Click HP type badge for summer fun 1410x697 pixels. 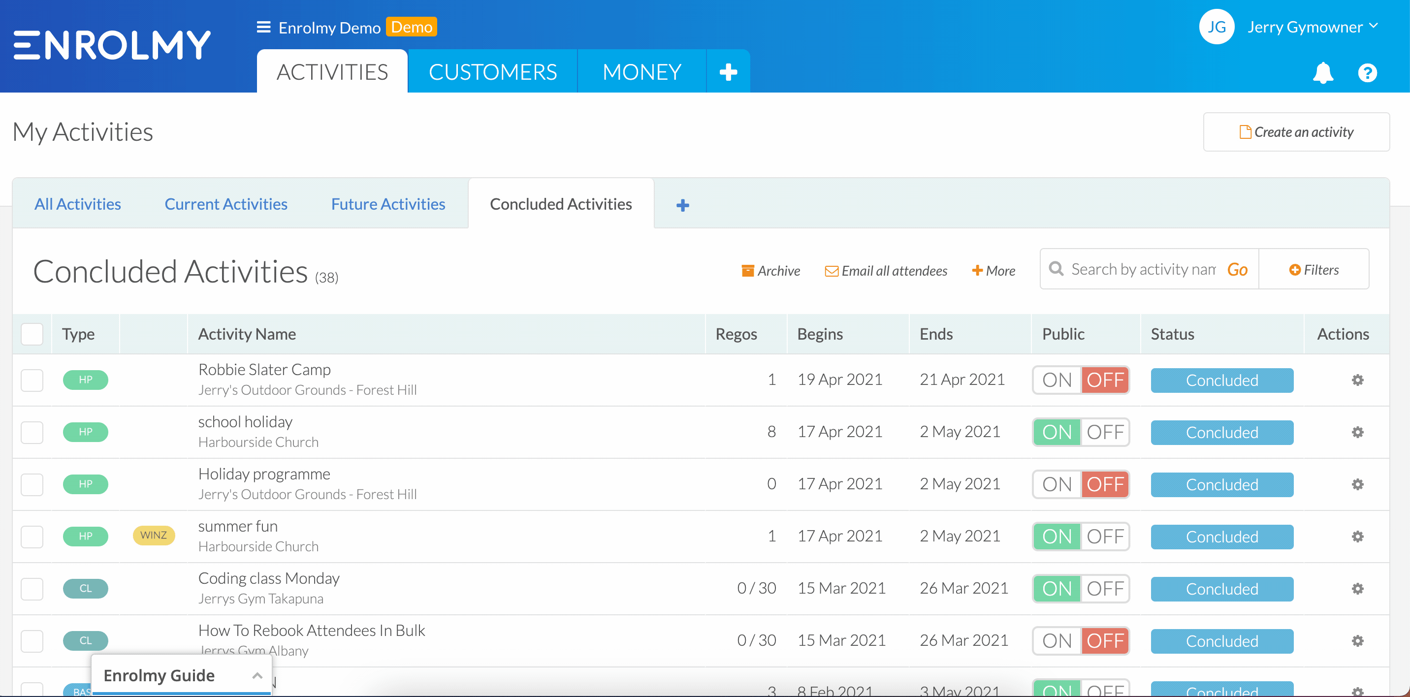85,536
